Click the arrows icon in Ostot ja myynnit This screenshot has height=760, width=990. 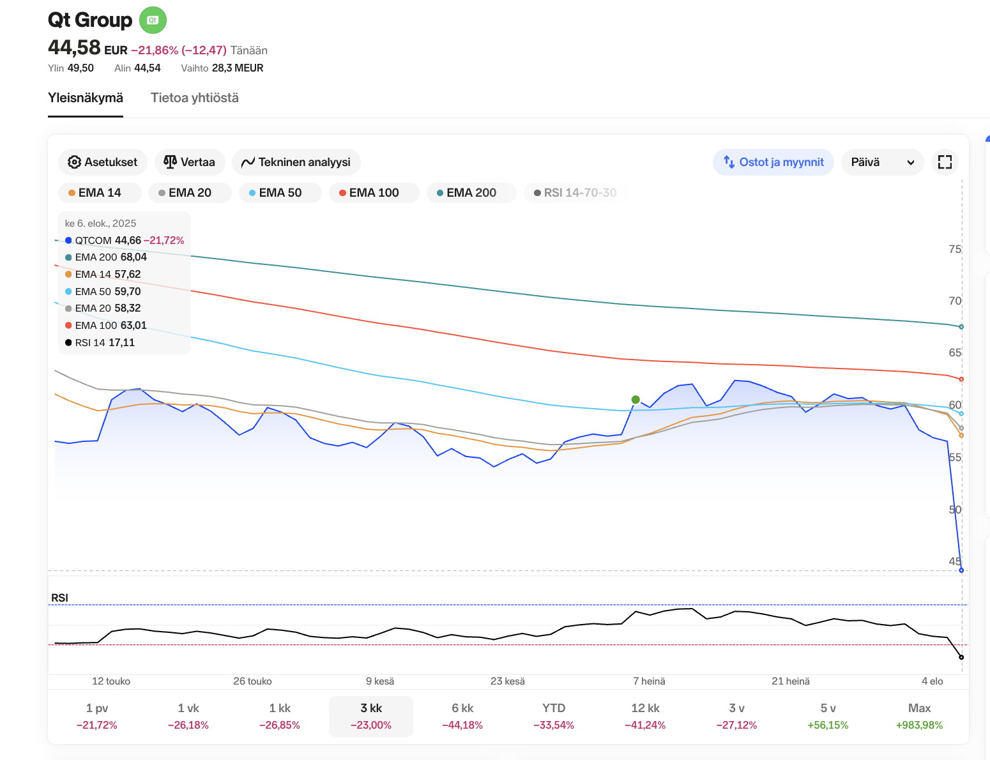tap(729, 162)
